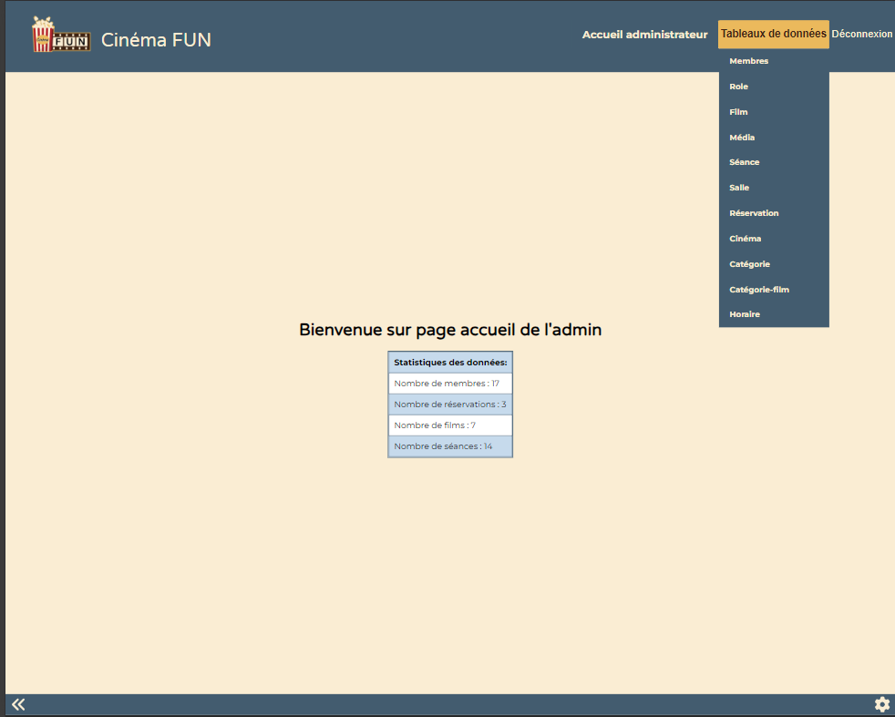This screenshot has height=717, width=895.
Task: Select Séance in the dropdown list
Action: click(744, 162)
